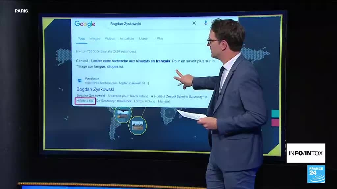This screenshot has width=337, height=189.
Task: Switch to the Livres tab
Action: coord(143,38)
